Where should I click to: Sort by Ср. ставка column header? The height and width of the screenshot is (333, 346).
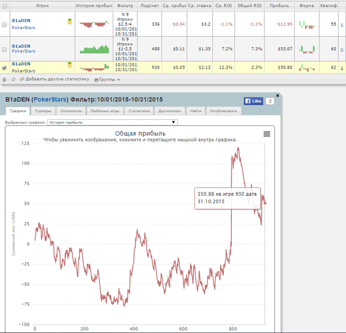200,6
